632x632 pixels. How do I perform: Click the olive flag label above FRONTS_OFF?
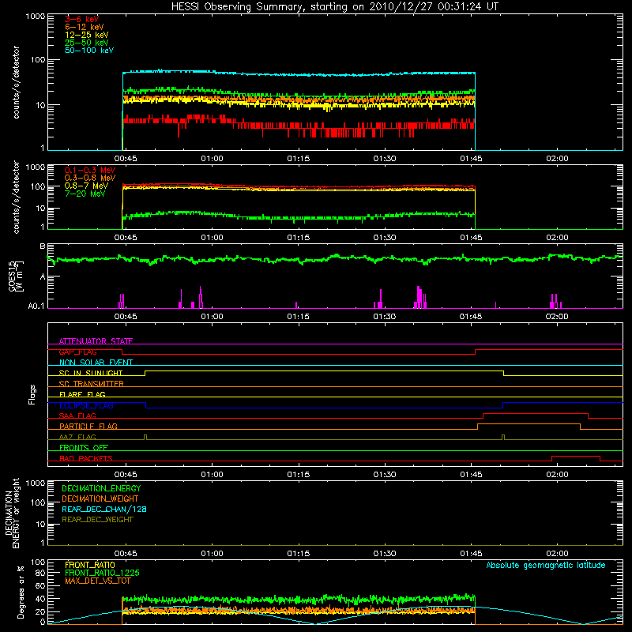pos(77,437)
